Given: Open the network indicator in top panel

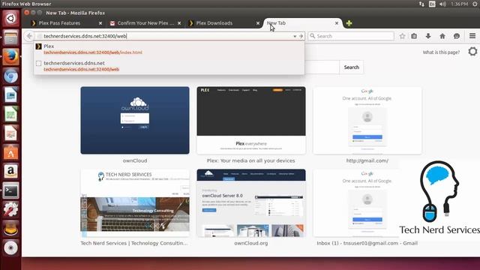Looking at the screenshot, I should [421, 4].
